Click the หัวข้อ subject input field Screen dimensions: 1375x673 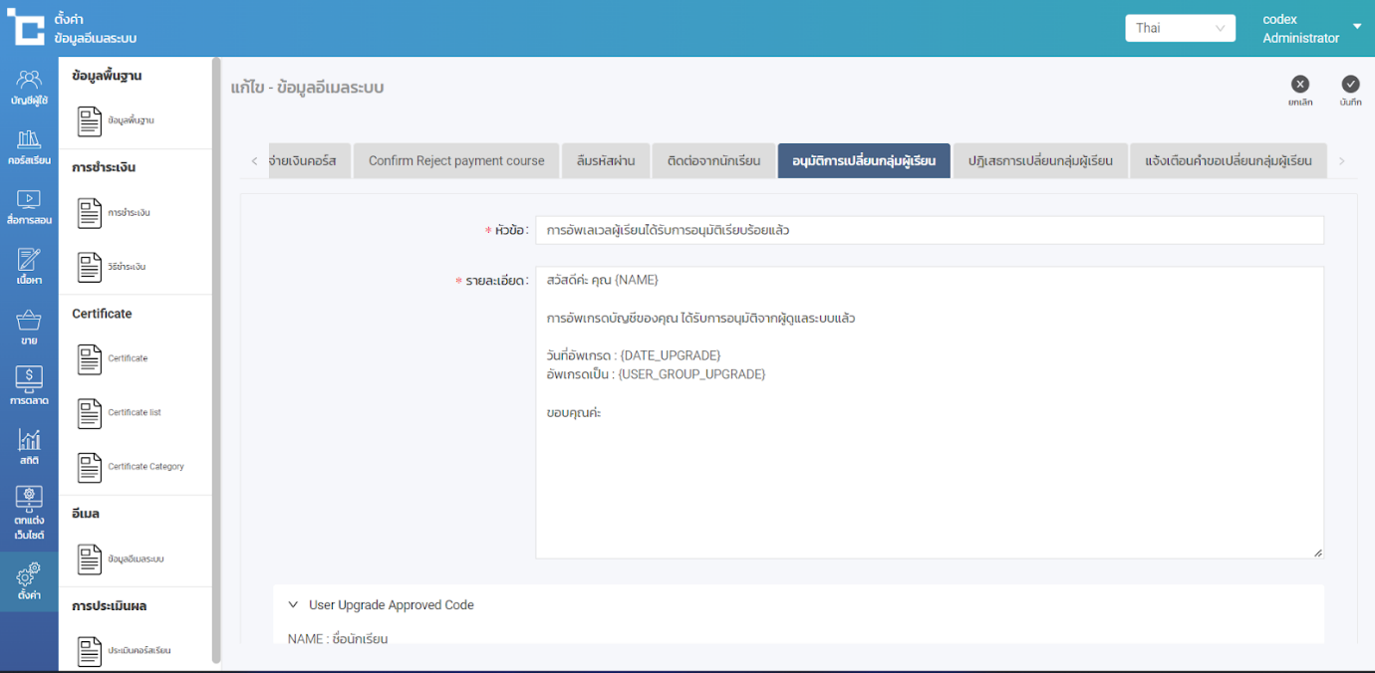(929, 230)
